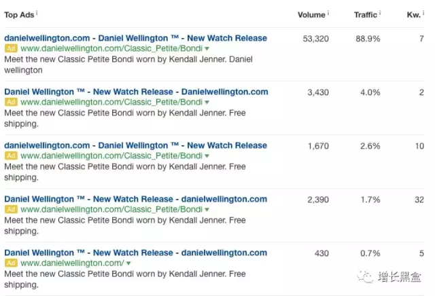The height and width of the screenshot is (296, 435).
Task: Expand the URL dropdown arrow in the first ad
Action: click(x=207, y=49)
